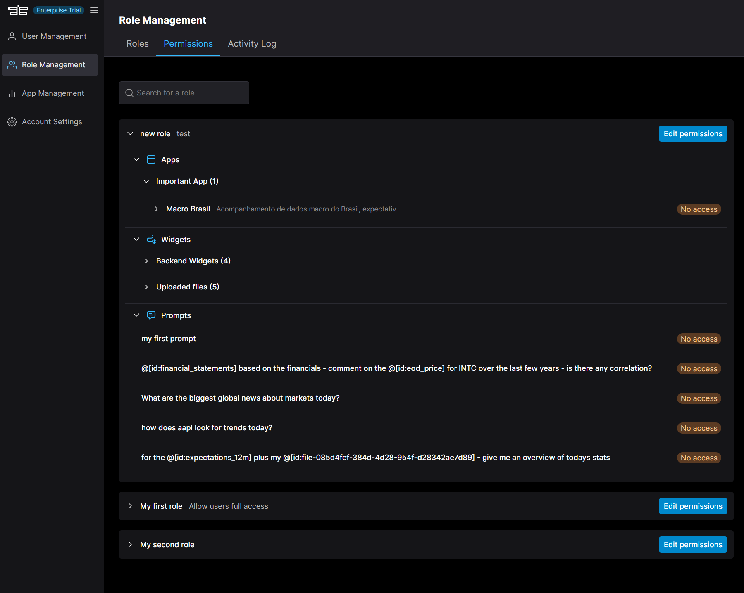Open User Management in sidebar
This screenshot has width=744, height=593.
tap(50, 36)
